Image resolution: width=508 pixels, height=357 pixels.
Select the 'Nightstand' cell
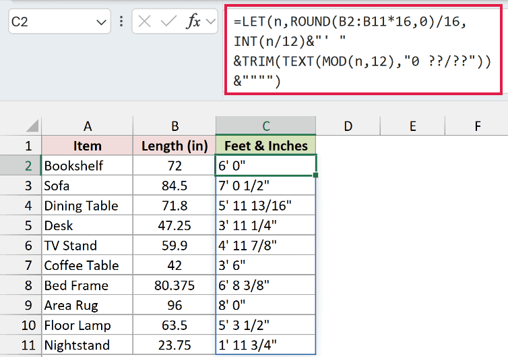click(87, 345)
